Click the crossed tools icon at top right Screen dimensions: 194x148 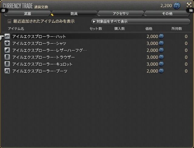[x=189, y=5]
